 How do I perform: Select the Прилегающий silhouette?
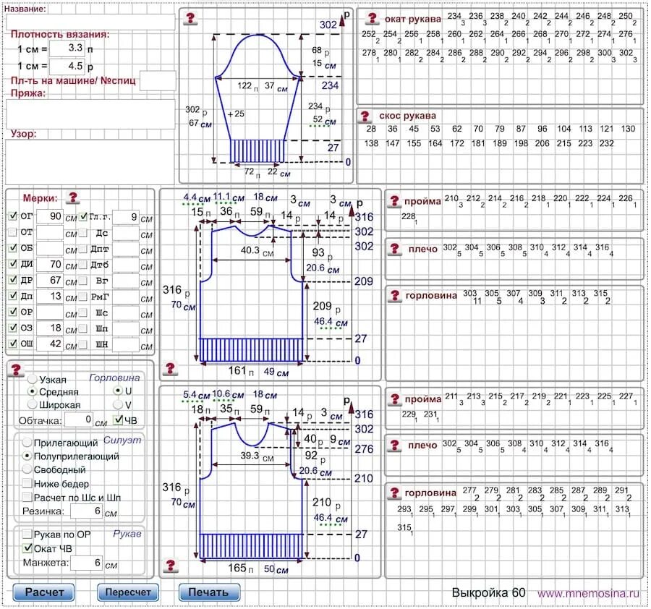(27, 443)
